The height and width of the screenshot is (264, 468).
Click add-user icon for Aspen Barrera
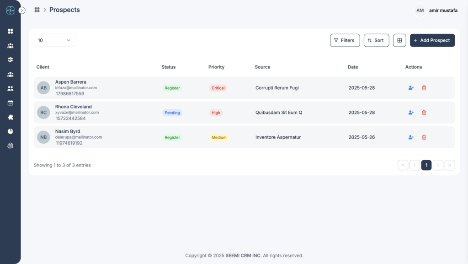pyautogui.click(x=411, y=88)
